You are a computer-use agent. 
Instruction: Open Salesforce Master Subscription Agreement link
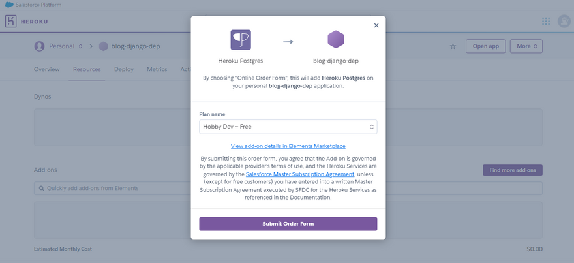click(299, 174)
